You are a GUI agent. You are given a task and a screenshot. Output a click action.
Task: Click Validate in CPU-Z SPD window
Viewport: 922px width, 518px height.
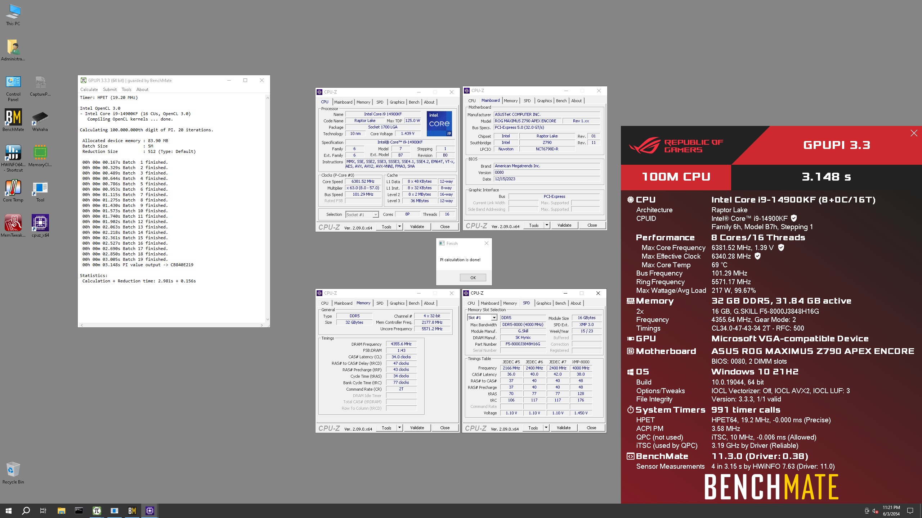pos(563,428)
